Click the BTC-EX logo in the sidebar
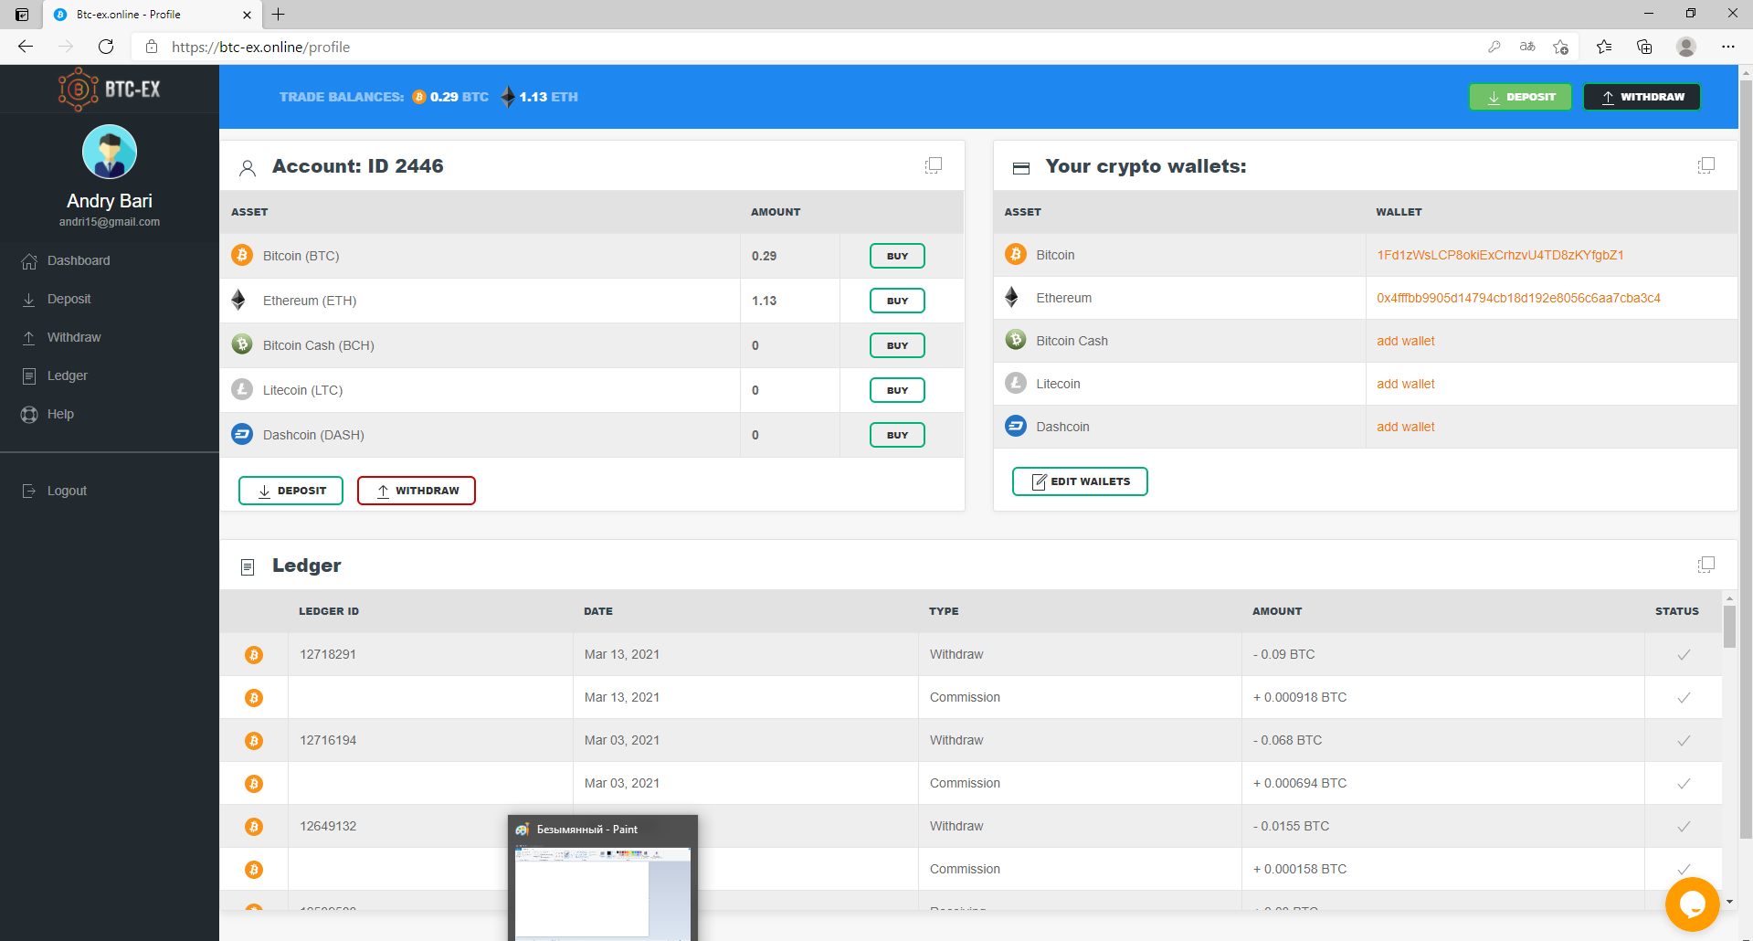The width and height of the screenshot is (1753, 941). point(110,90)
